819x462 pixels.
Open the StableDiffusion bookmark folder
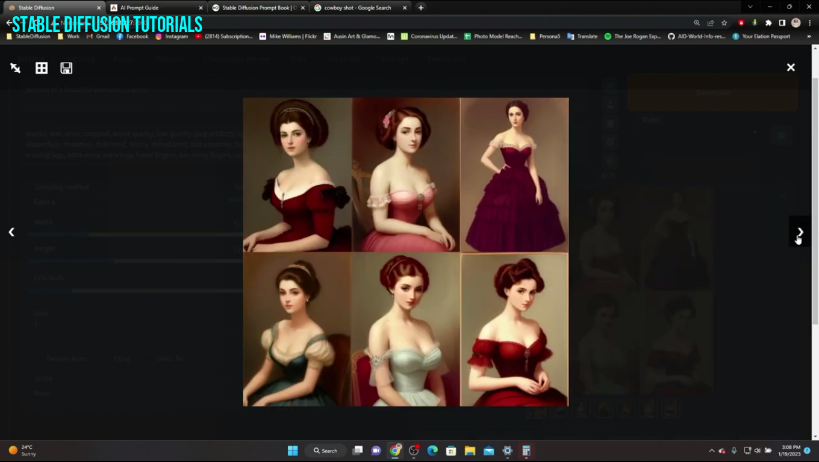click(28, 36)
